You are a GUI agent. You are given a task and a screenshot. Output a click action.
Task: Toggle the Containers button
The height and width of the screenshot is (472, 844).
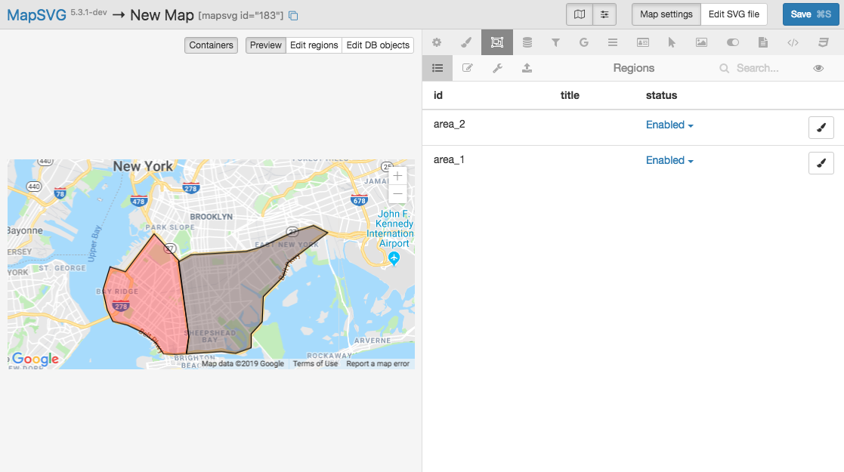click(211, 45)
